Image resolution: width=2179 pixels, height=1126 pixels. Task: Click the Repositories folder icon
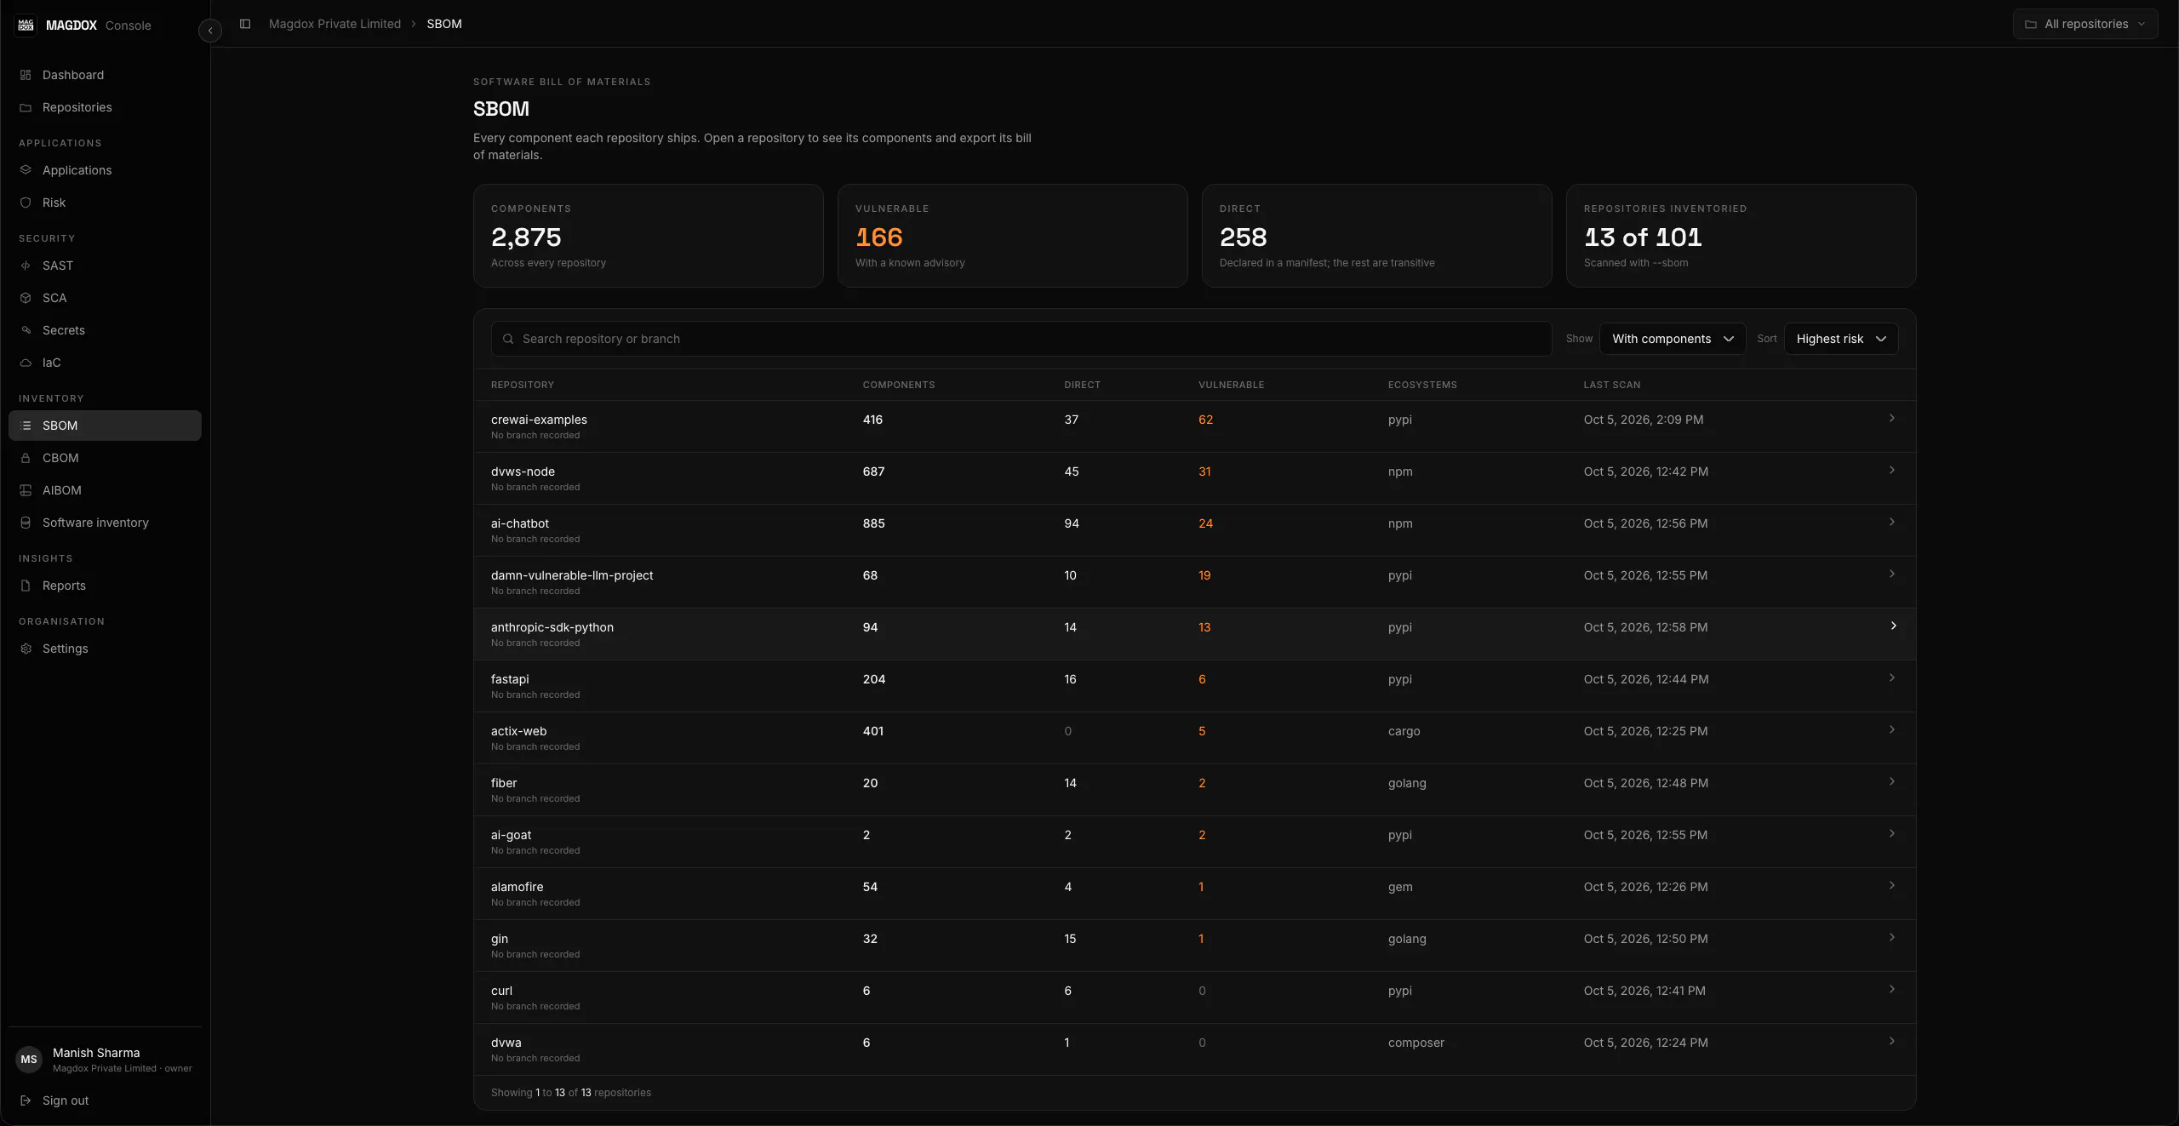click(26, 107)
